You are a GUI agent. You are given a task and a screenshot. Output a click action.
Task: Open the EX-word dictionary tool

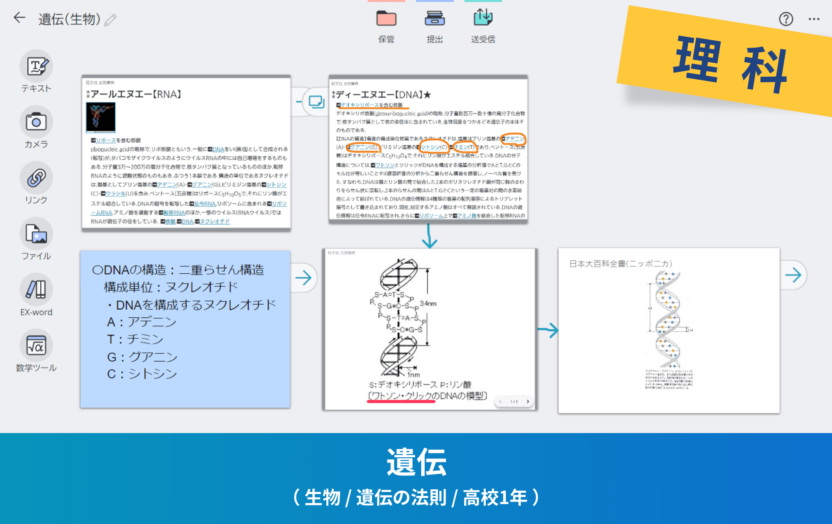36,290
